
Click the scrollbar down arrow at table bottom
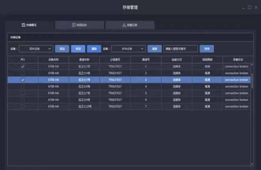252,164
